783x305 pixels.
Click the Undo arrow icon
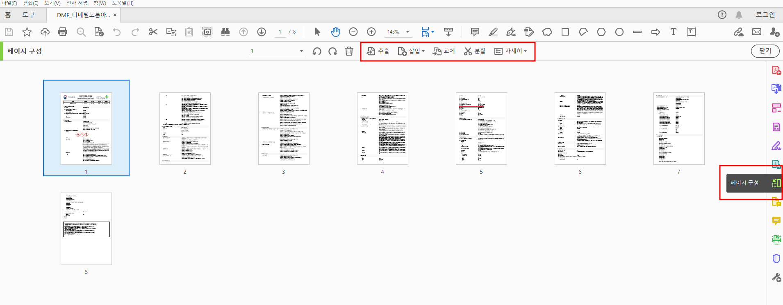pyautogui.click(x=117, y=32)
